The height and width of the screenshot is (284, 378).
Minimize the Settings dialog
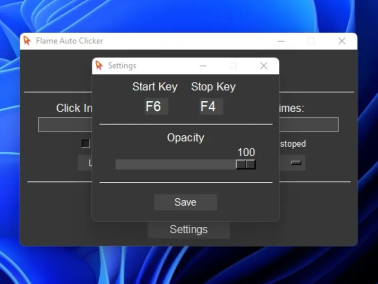[203, 66]
